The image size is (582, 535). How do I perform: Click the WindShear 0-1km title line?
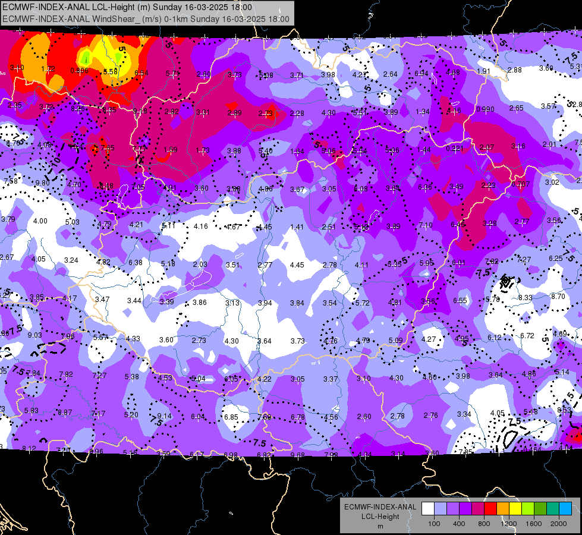pos(146,19)
